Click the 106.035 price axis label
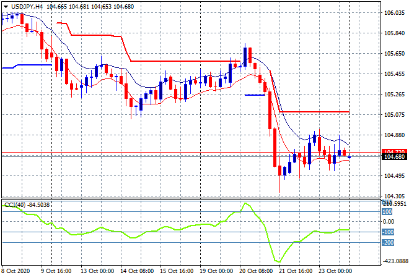Viewport: 409px width, 278px height. 394,13
